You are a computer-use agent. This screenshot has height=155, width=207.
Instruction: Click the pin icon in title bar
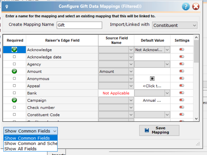pyautogui.click(x=7, y=7)
